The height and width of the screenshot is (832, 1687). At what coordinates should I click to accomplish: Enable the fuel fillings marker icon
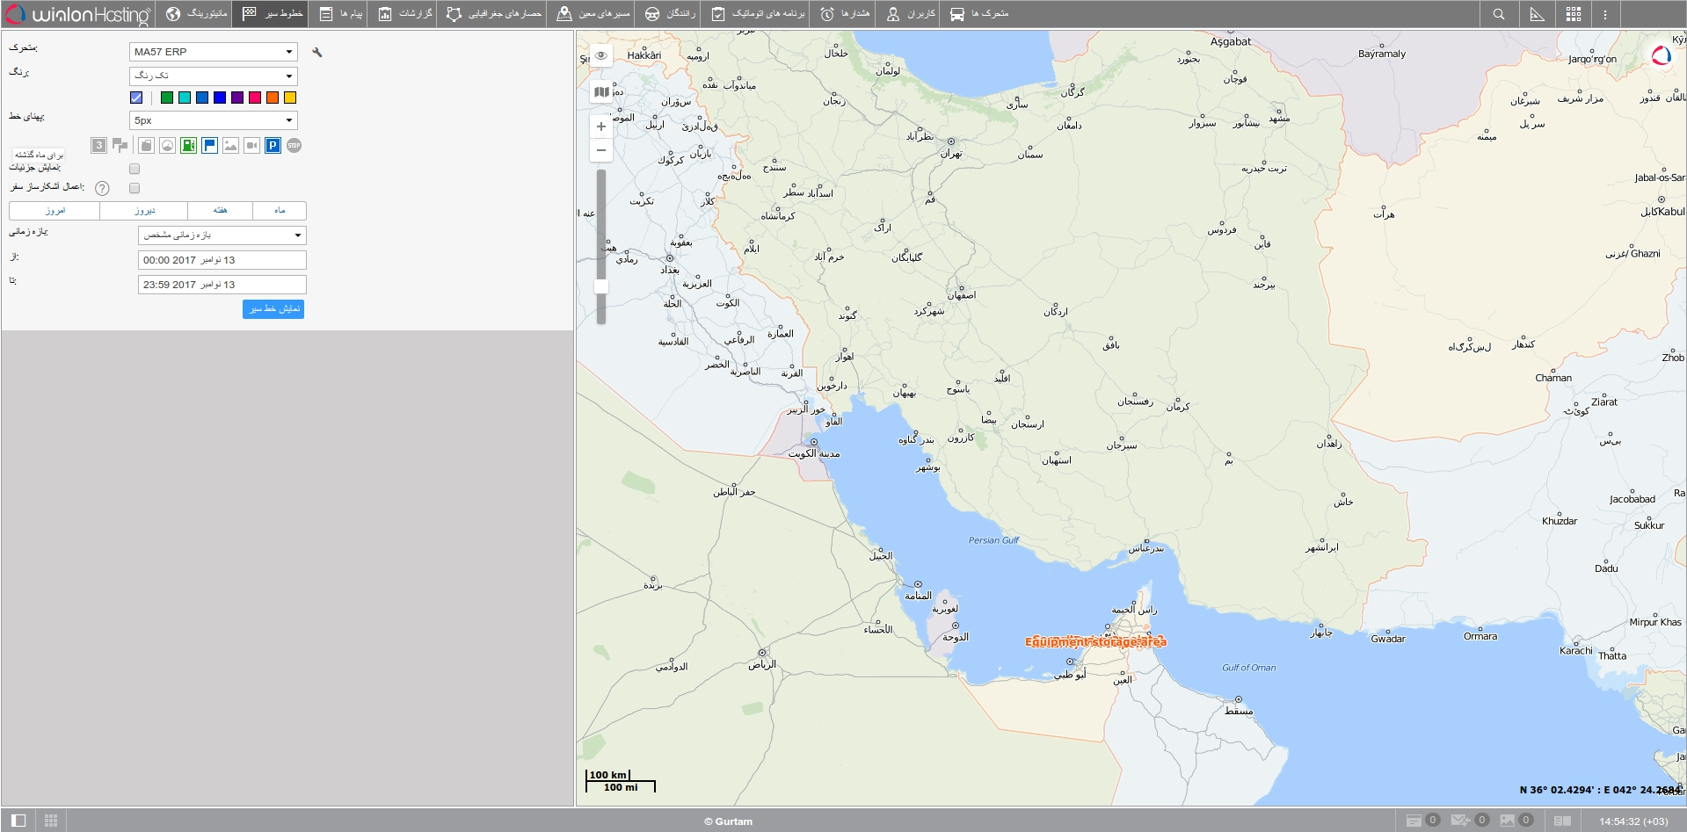click(x=189, y=145)
